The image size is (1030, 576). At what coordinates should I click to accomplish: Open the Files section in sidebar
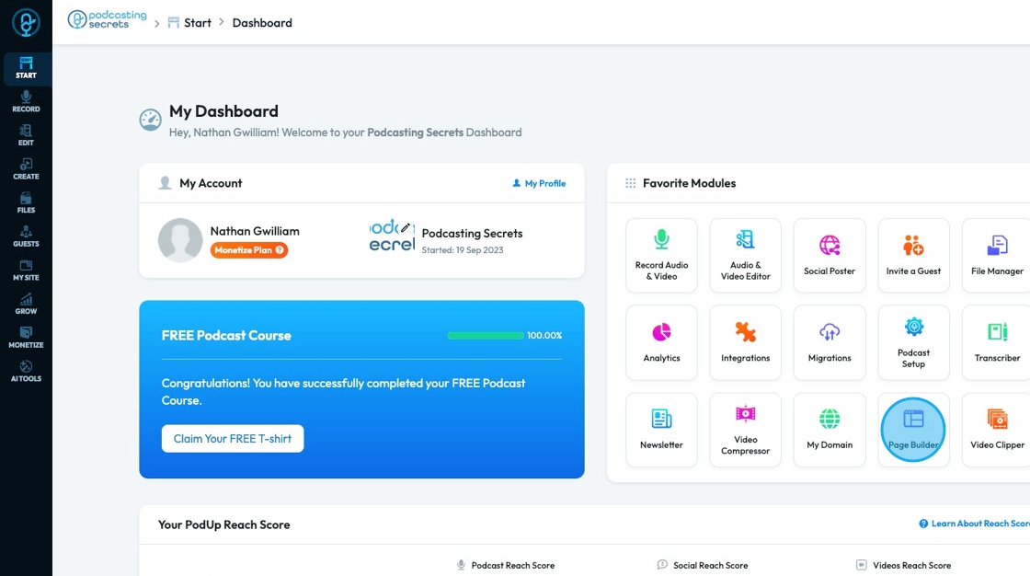(27, 202)
